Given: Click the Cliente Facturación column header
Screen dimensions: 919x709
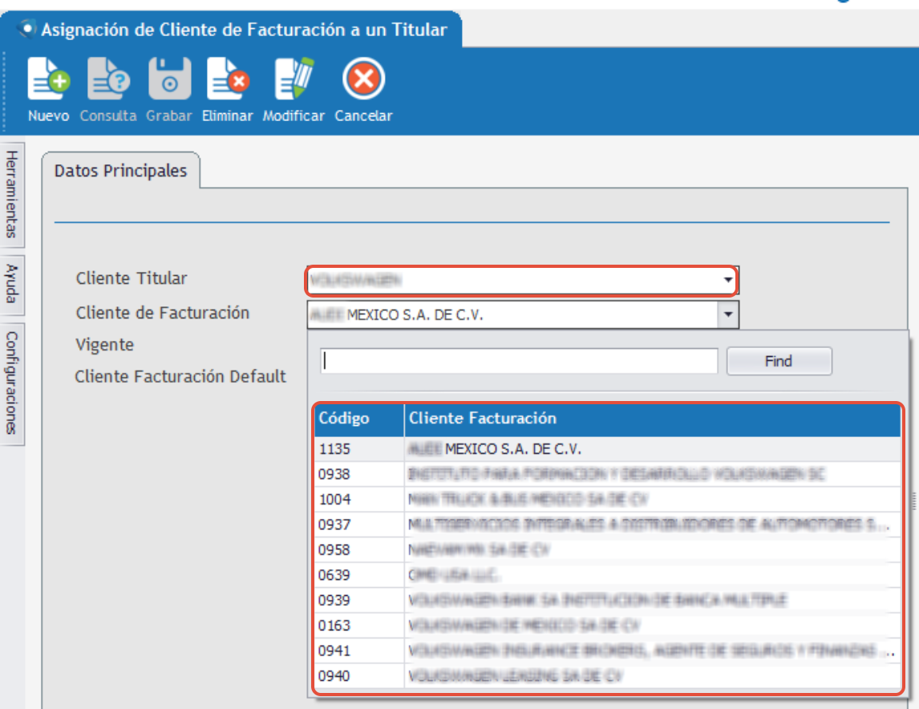Looking at the screenshot, I should [652, 419].
